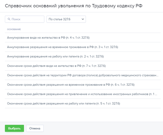This screenshot has height=135, width=163.
Task: Sort by the ОСНОВАНИЕ column header
Action: click(x=14, y=29)
